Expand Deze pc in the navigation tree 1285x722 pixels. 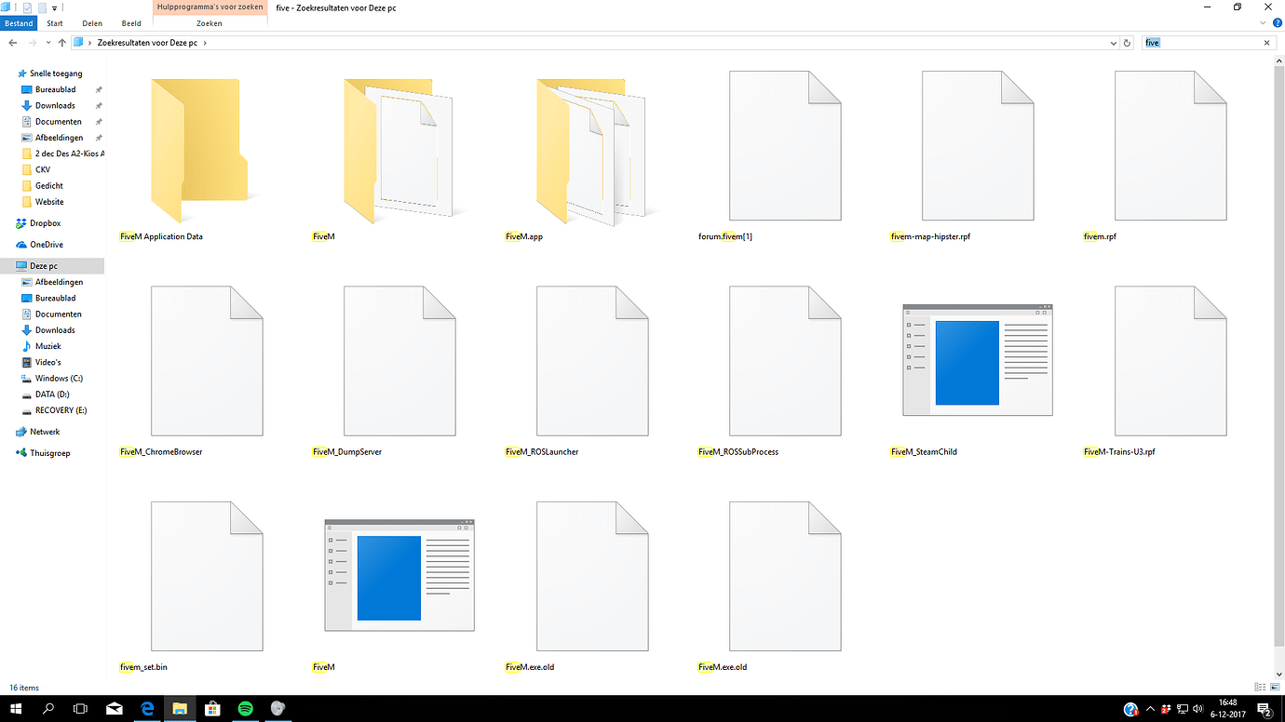(9, 265)
